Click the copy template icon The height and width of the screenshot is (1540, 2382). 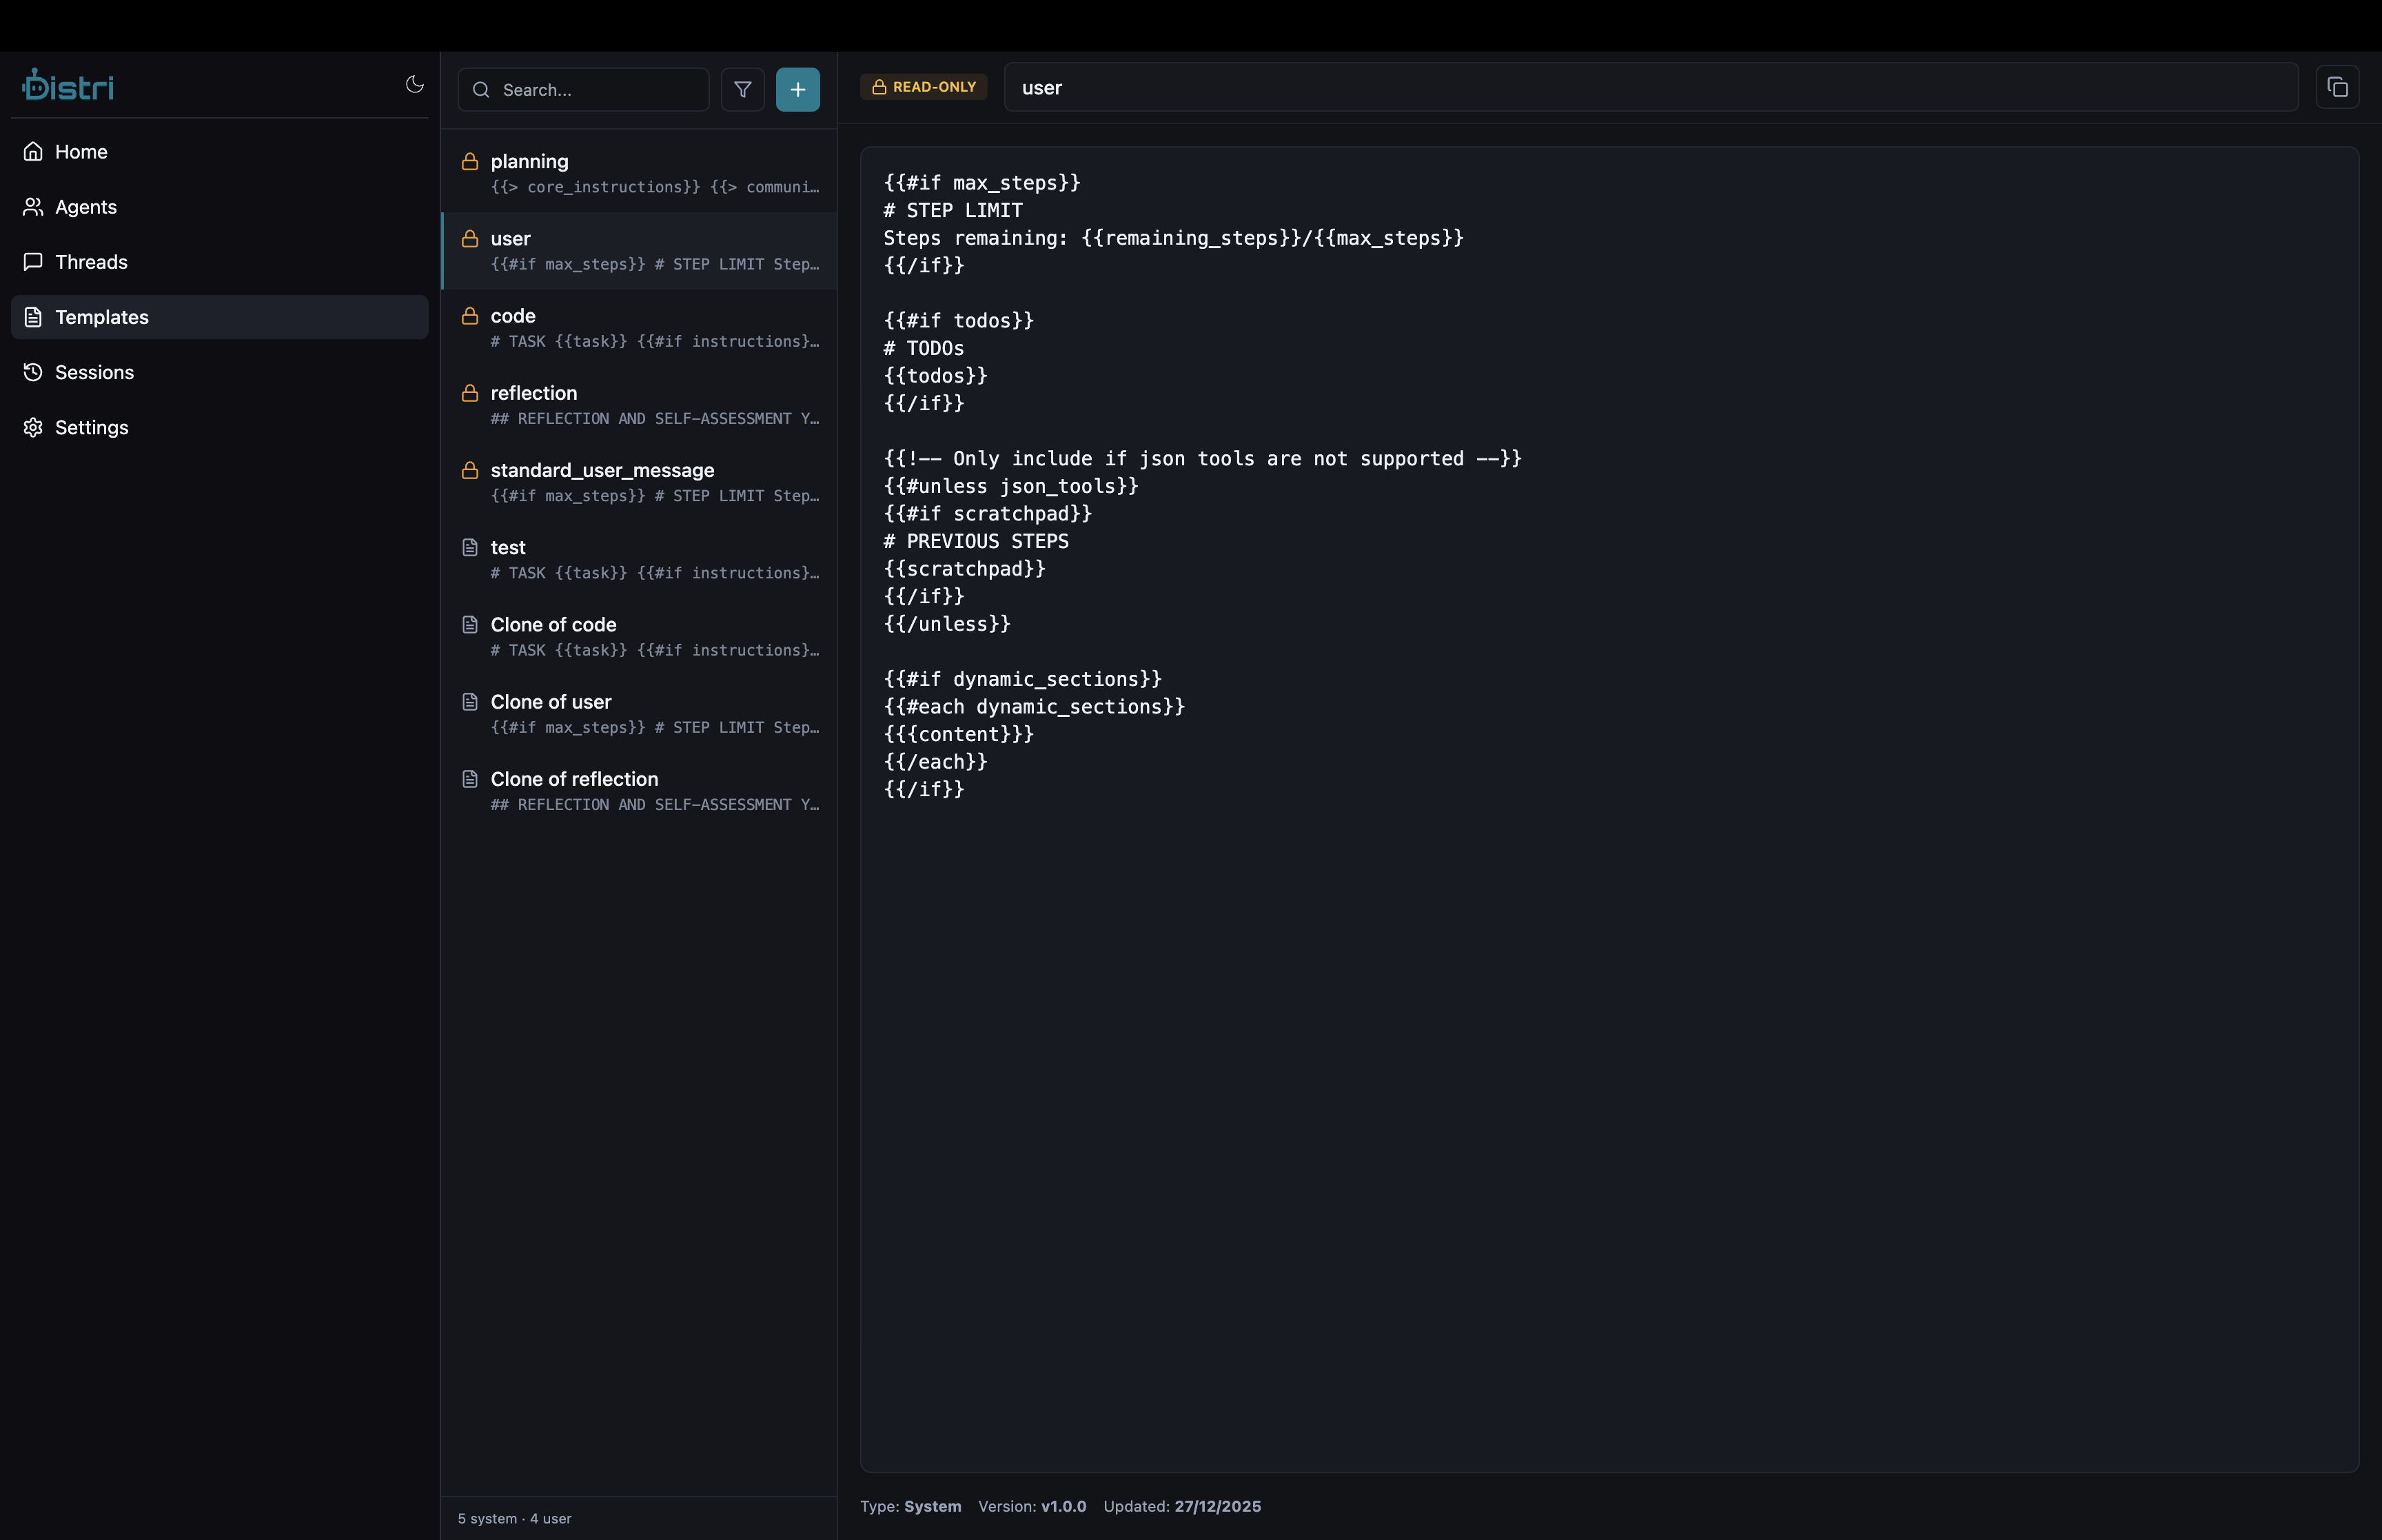[x=2337, y=88]
